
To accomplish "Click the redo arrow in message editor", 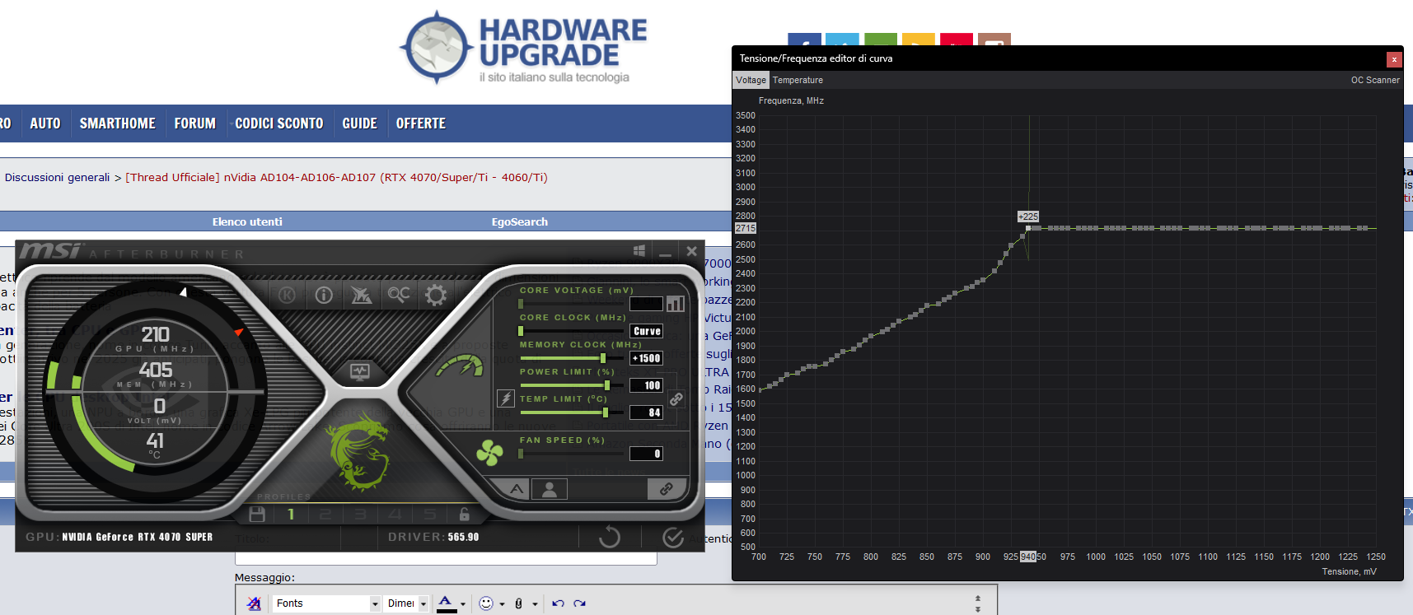I will pos(580,603).
